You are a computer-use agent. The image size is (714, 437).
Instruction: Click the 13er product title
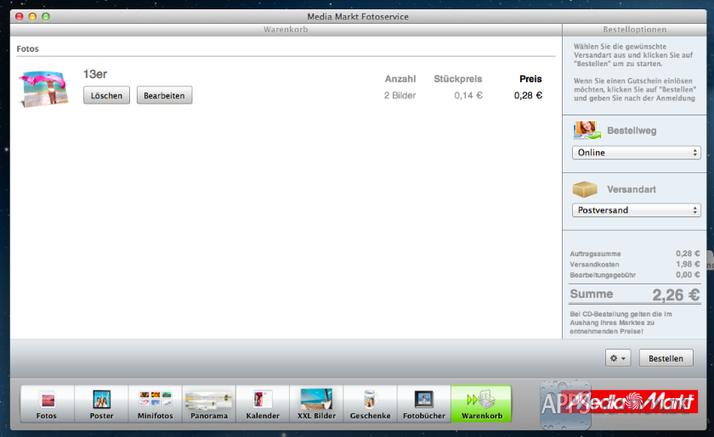[x=95, y=74]
